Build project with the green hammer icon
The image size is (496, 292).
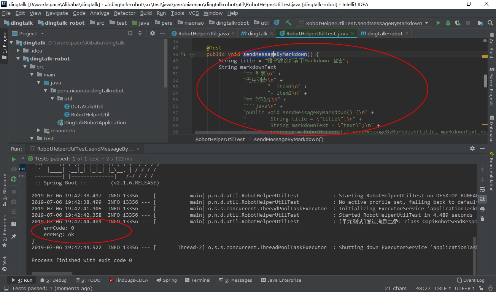(x=288, y=23)
